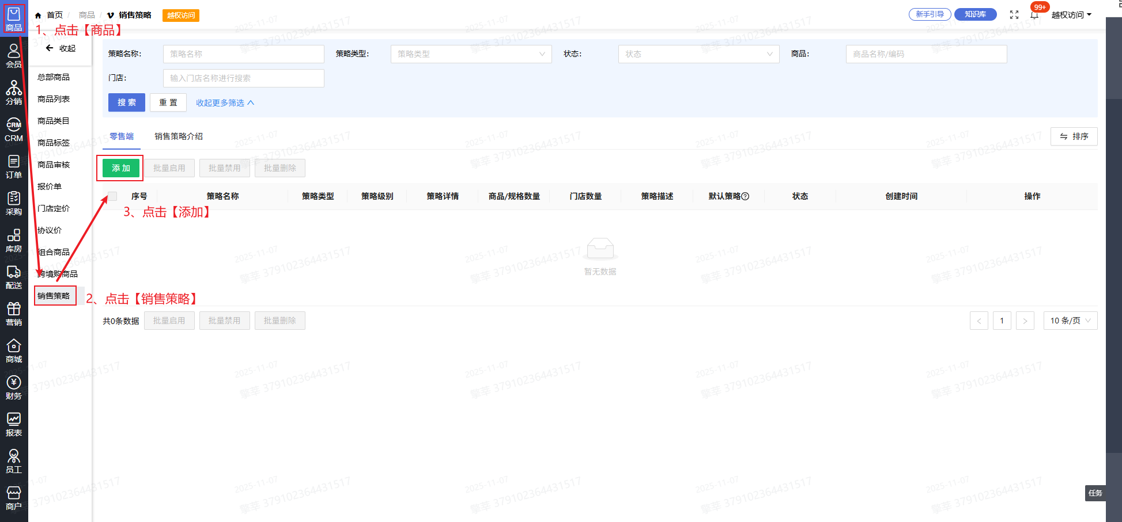Open the CRM sidebar icon

(x=14, y=129)
